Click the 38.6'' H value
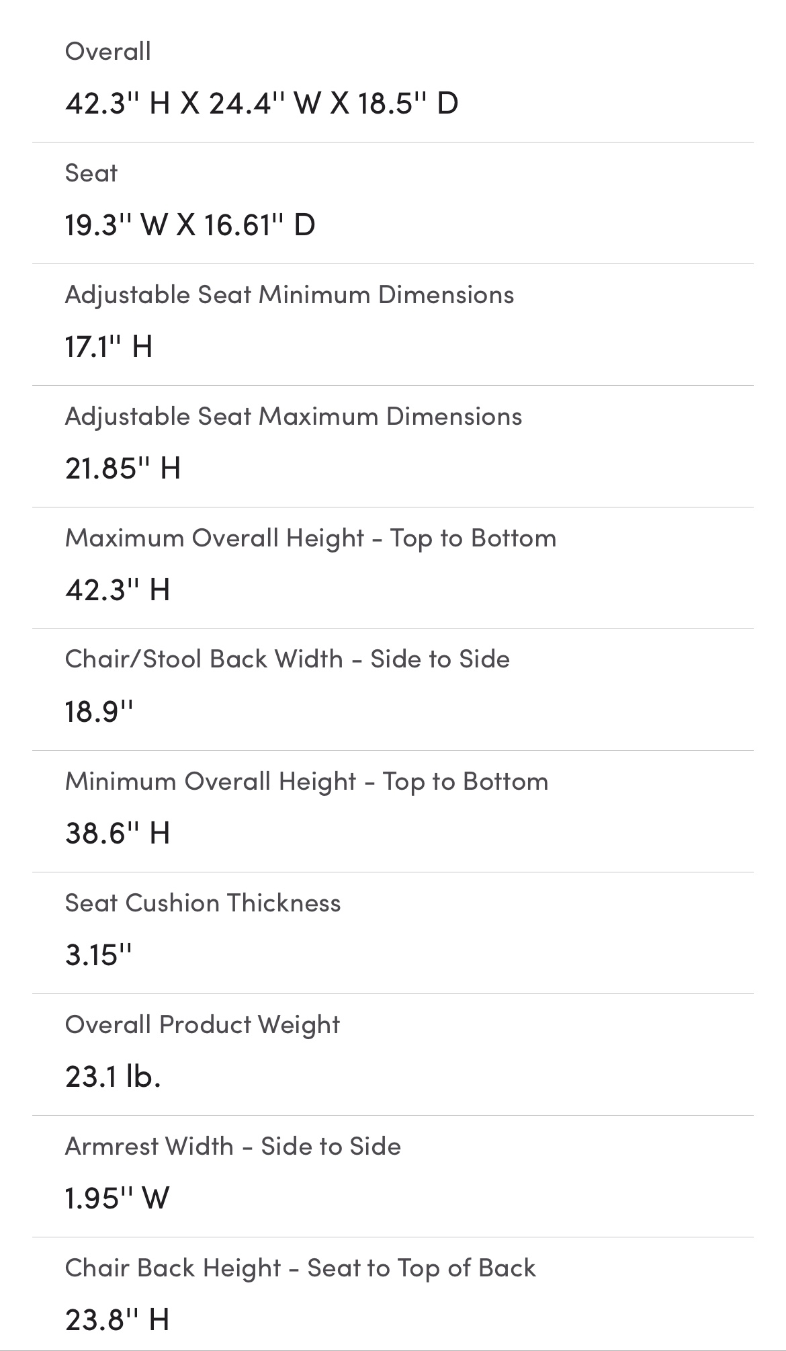The height and width of the screenshot is (1351, 786). (x=118, y=833)
